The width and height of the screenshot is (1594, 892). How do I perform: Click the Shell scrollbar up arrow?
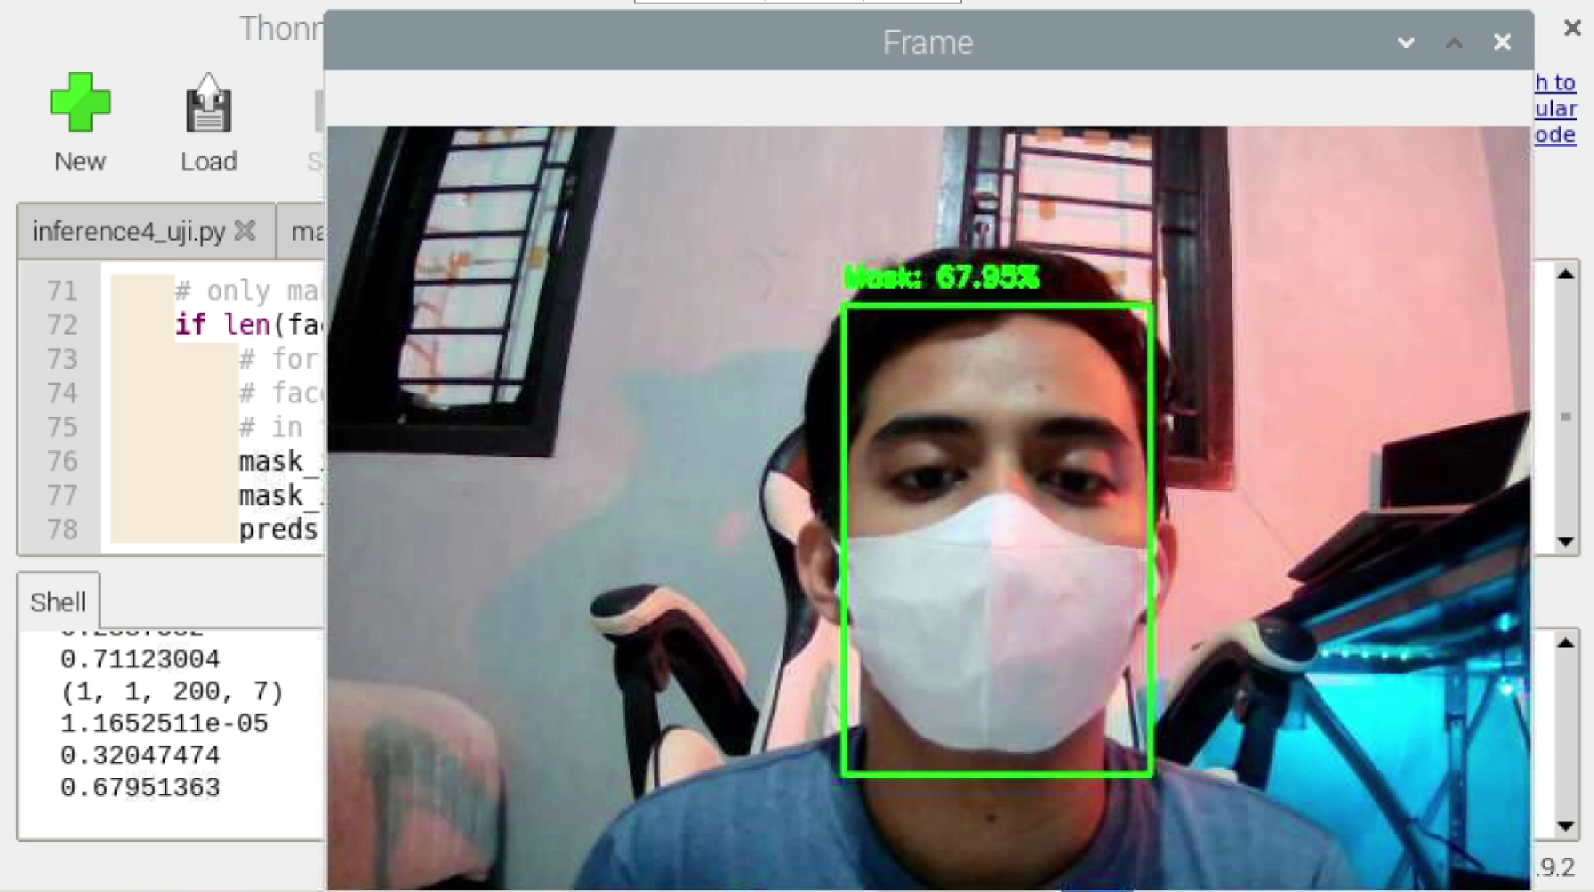tap(1565, 642)
